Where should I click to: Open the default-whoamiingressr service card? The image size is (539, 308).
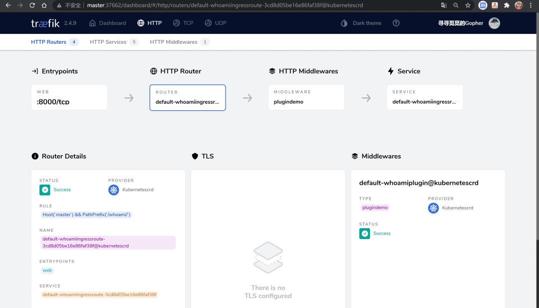(425, 97)
